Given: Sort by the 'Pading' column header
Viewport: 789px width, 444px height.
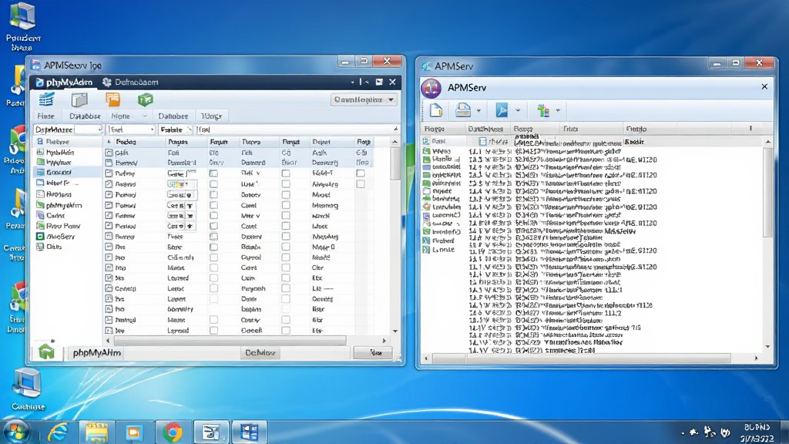Looking at the screenshot, I should pyautogui.click(x=126, y=142).
